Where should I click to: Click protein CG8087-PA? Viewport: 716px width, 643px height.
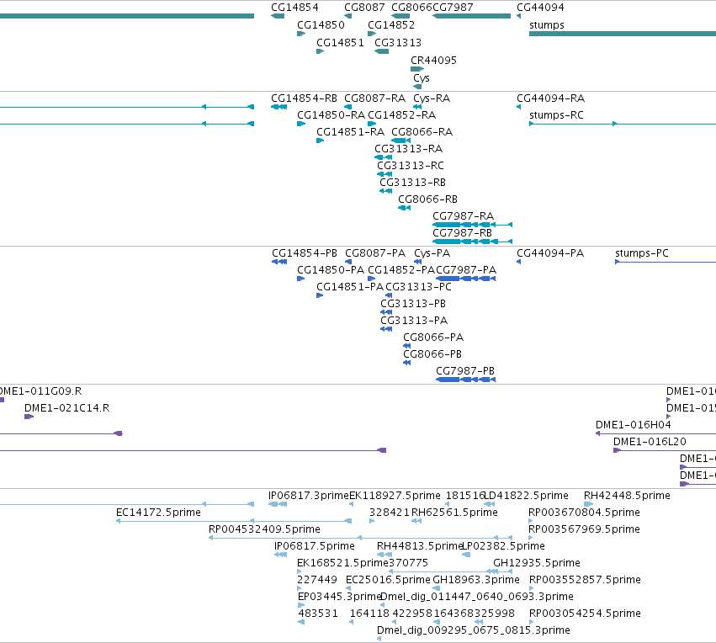point(375,253)
